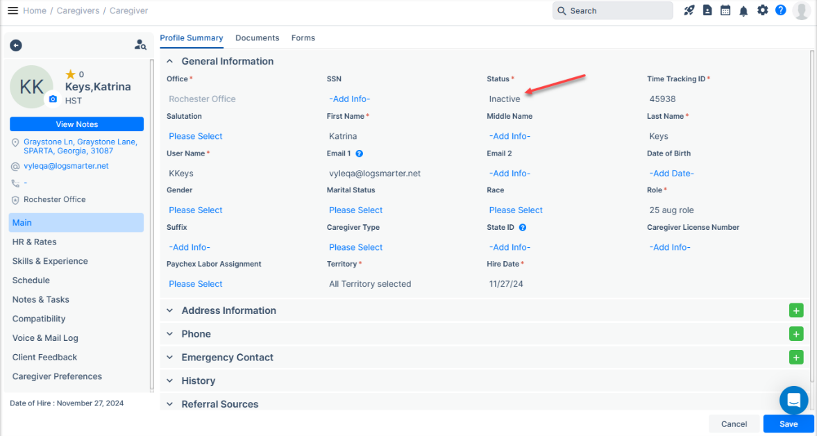Click the rocket quick-launch icon
817x436 pixels.
tap(689, 10)
